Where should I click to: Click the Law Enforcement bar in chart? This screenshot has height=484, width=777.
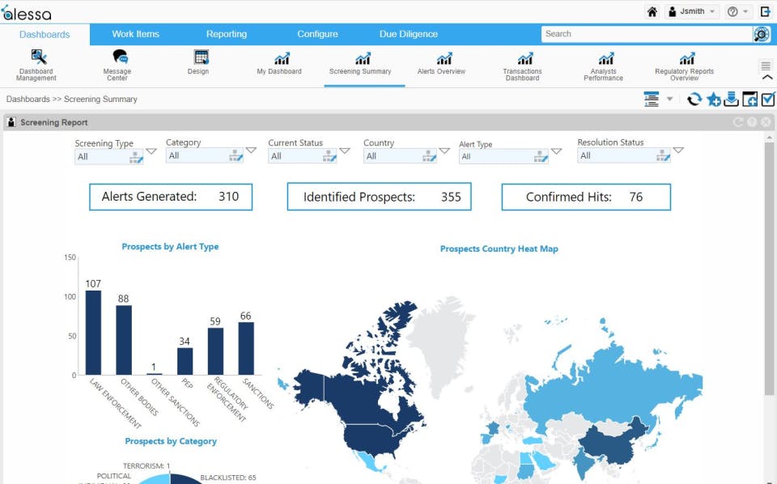click(93, 333)
